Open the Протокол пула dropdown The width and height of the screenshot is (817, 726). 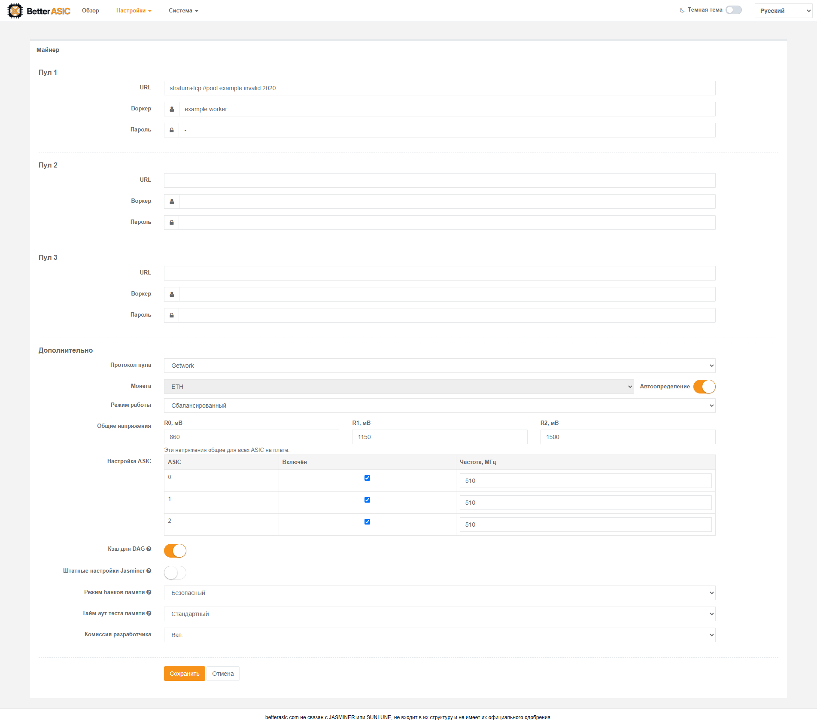pyautogui.click(x=440, y=366)
